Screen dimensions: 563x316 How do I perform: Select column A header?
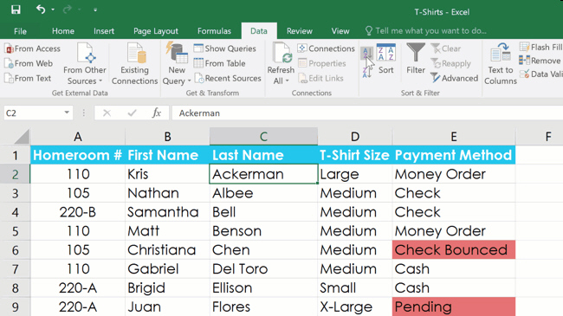[78, 137]
